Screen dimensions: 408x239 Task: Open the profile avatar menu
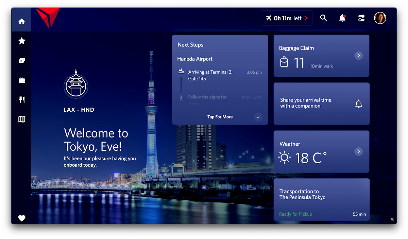380,18
